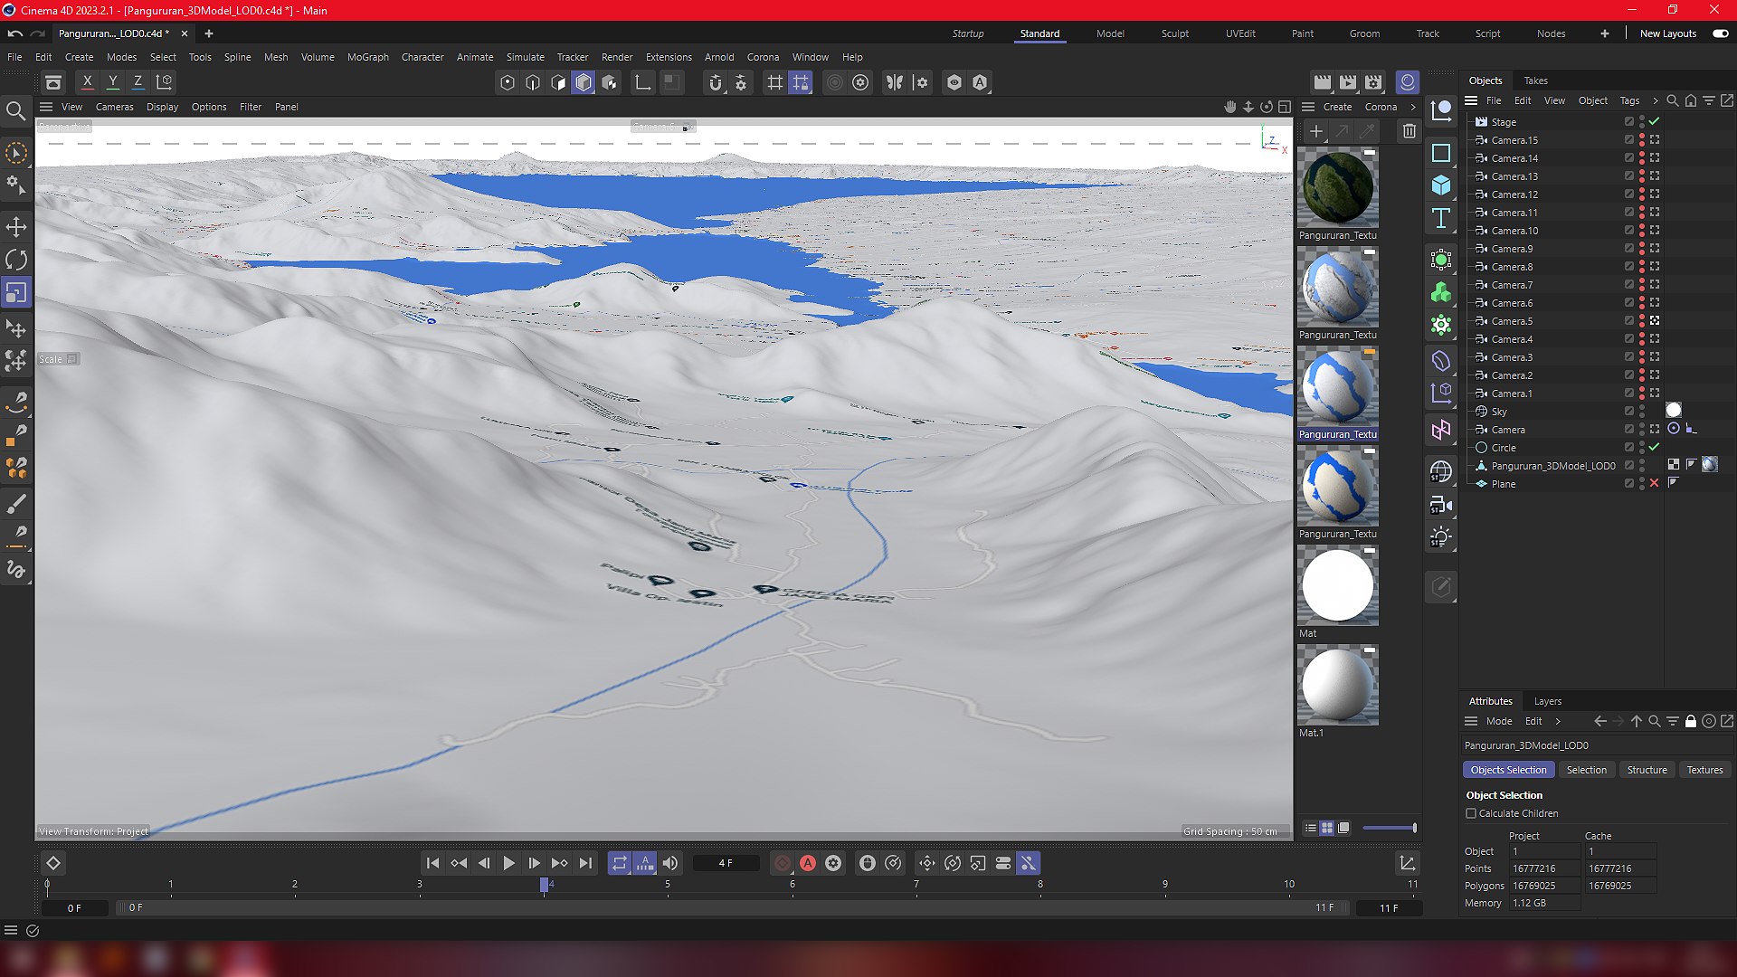Viewport: 1737px width, 977px height.
Task: Activate the Scale tool
Action: point(16,293)
